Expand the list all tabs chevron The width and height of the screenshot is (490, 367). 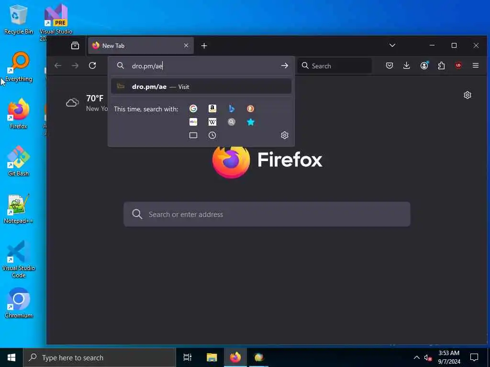[392, 45]
